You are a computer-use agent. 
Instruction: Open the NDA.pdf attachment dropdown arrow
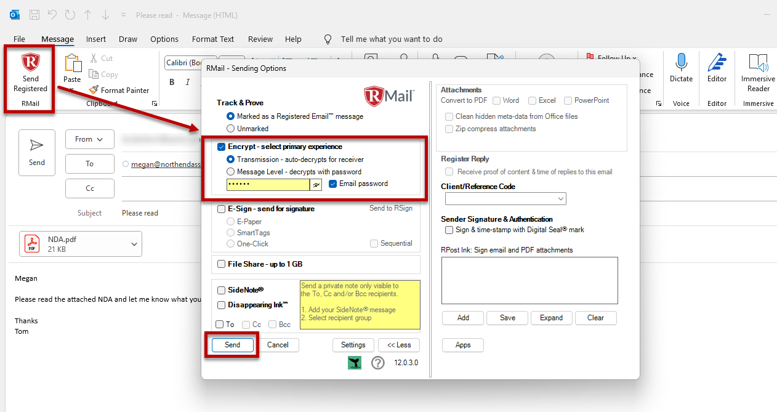[134, 244]
